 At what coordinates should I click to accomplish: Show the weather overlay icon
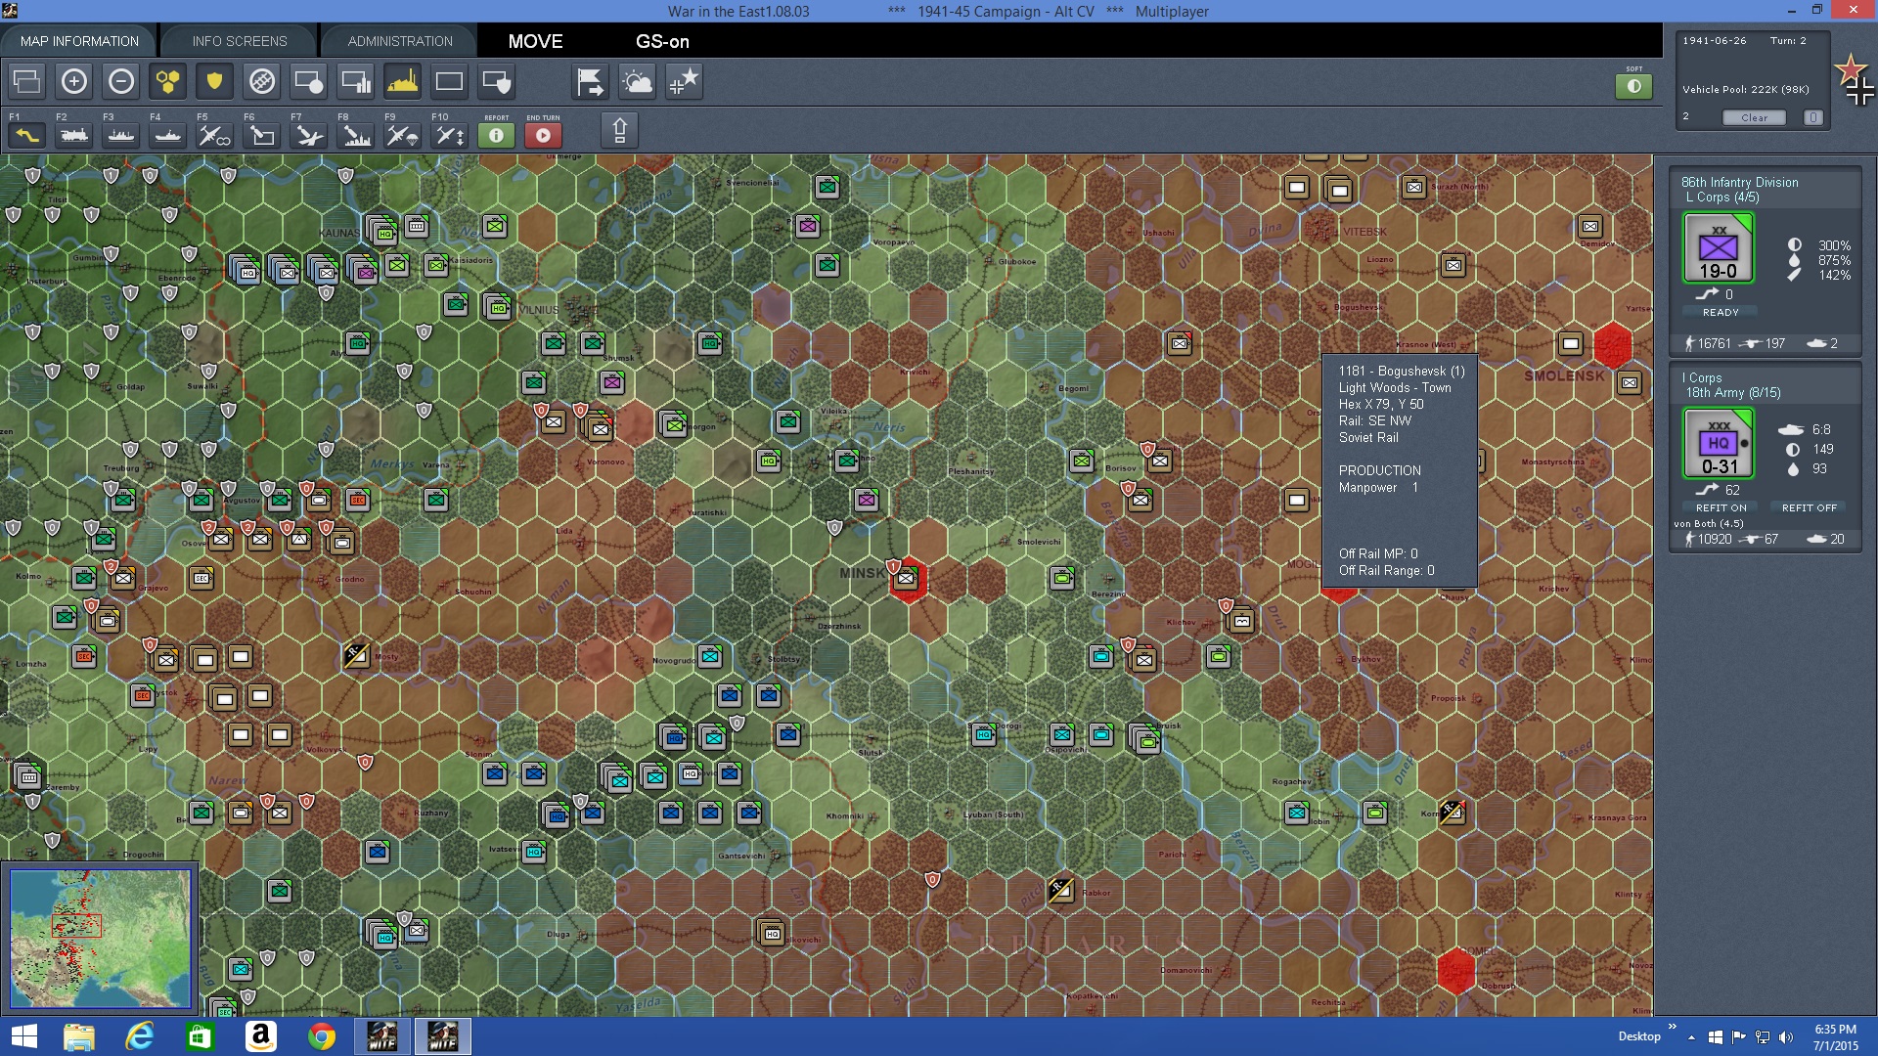pyautogui.click(x=637, y=81)
